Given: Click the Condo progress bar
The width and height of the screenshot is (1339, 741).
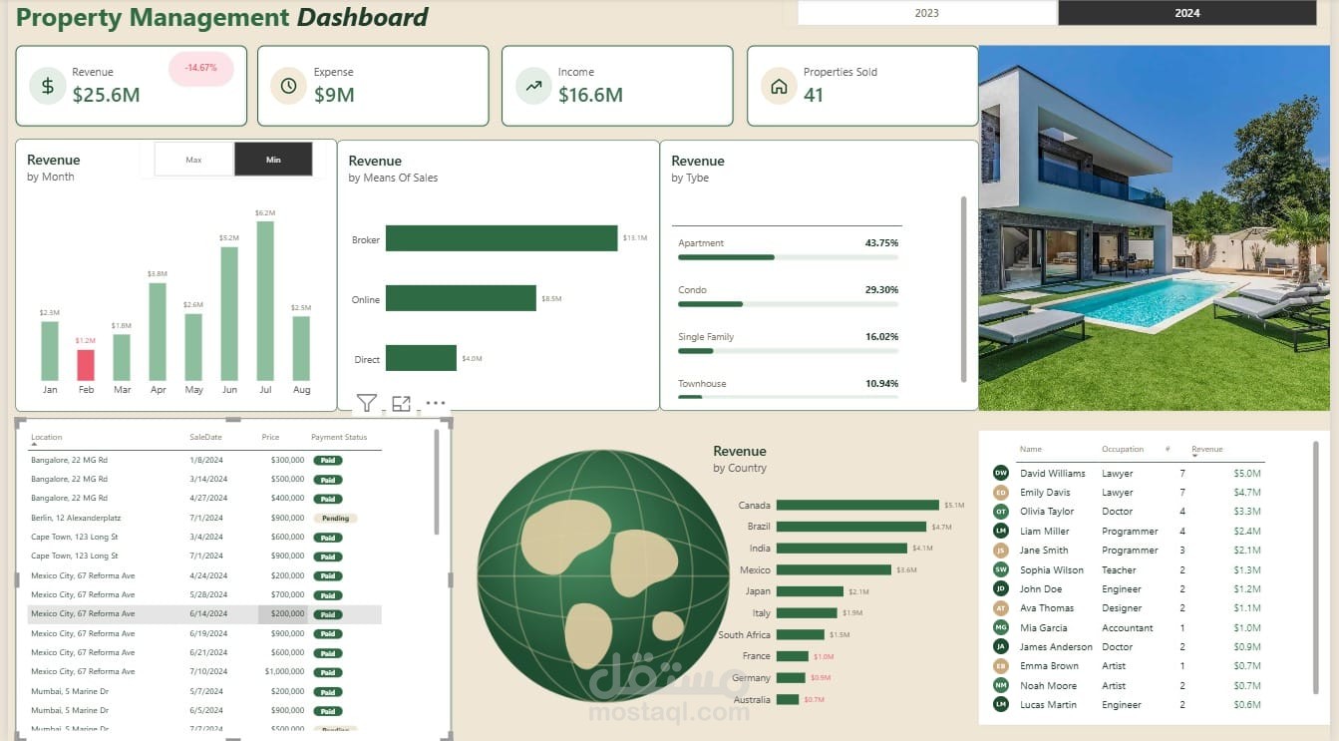Looking at the screenshot, I should 788,304.
